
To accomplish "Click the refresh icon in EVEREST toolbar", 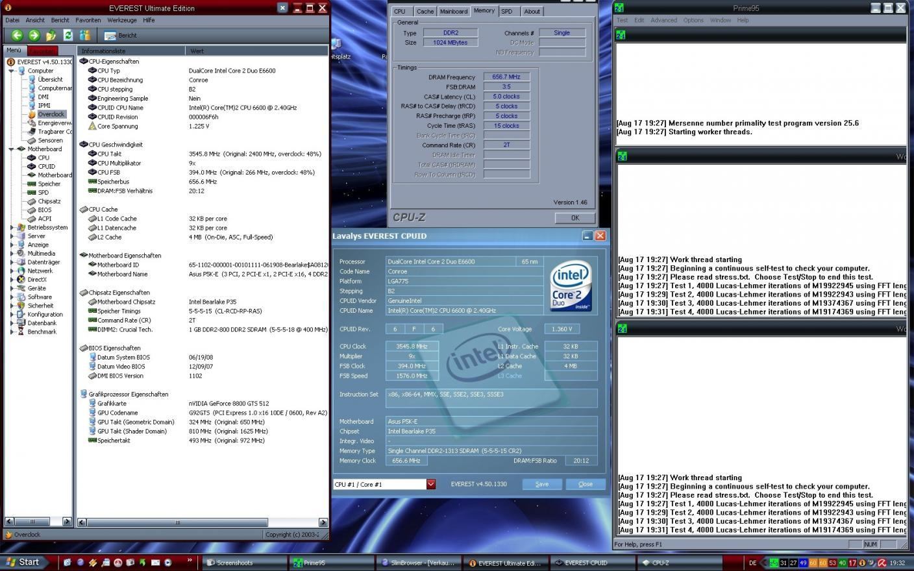I will [68, 35].
